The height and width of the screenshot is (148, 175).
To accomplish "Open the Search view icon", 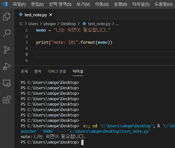I will 7,33.
